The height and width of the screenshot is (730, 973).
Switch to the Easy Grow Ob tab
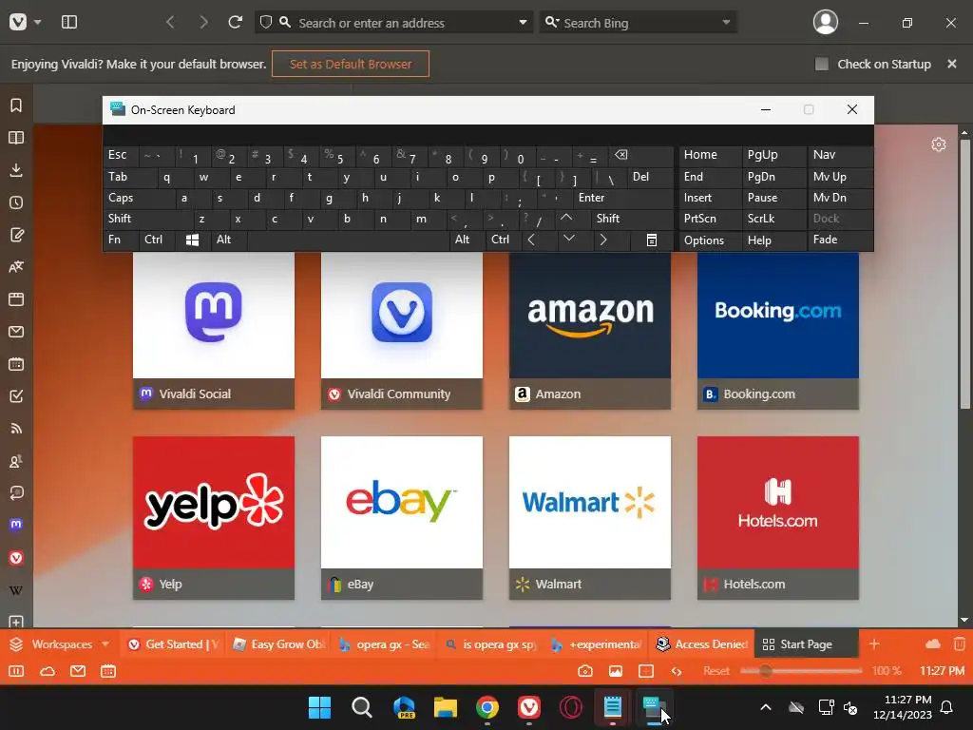278,644
